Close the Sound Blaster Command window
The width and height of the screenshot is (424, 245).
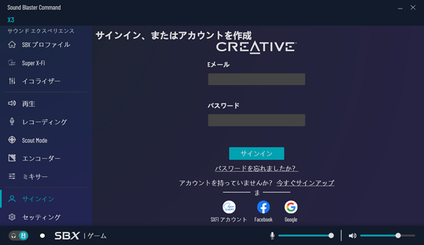413,7
